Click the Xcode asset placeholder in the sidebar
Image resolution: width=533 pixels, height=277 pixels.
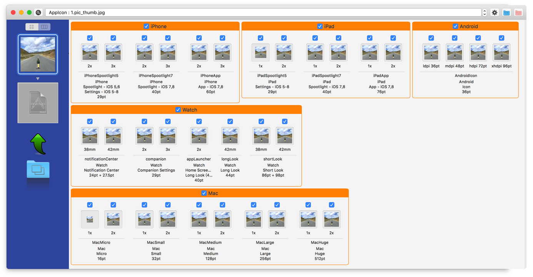coord(38,103)
